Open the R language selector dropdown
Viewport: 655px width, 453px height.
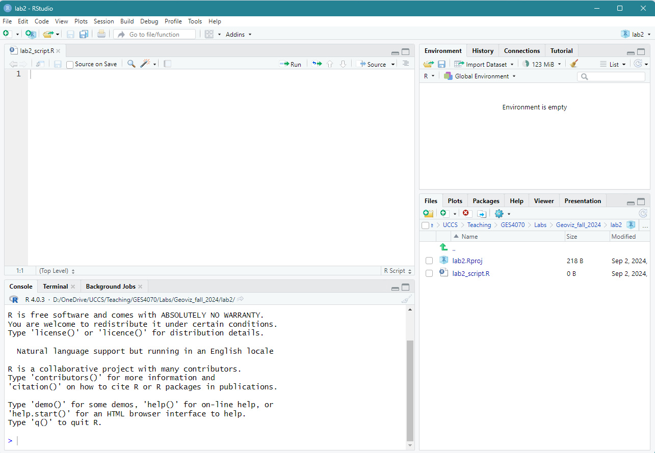tap(429, 76)
